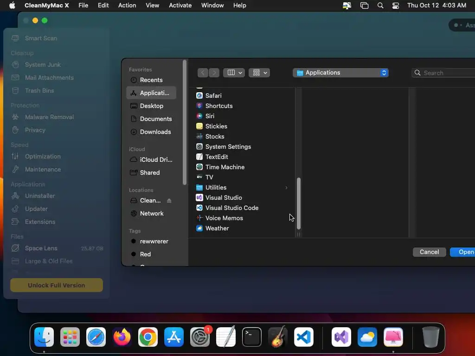Open Desktop in the dialog sidebar
The height and width of the screenshot is (356, 475).
(x=151, y=106)
